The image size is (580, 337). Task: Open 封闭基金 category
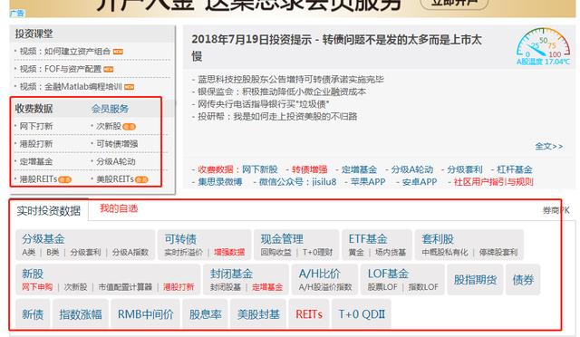(x=232, y=274)
